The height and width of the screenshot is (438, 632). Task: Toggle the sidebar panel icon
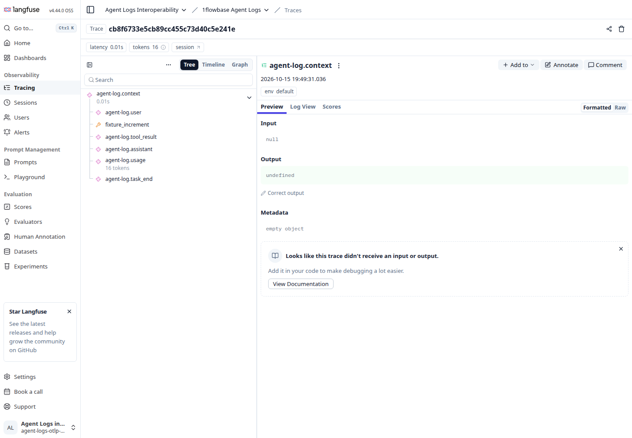(90, 10)
